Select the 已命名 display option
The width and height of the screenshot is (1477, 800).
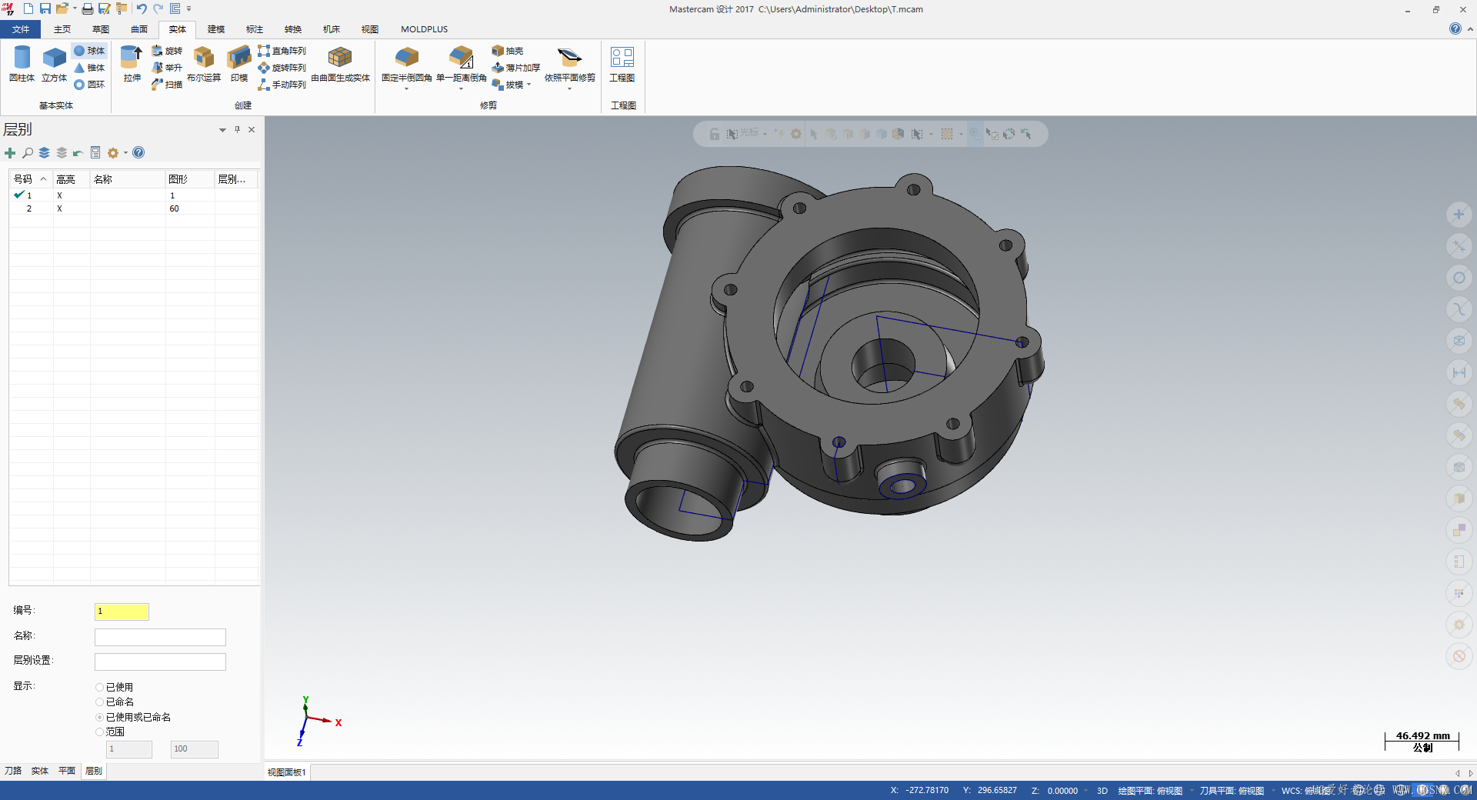[x=100, y=702]
